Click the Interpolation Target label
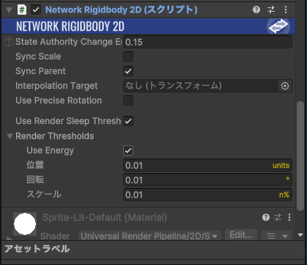This screenshot has width=307, height=265. (56, 86)
